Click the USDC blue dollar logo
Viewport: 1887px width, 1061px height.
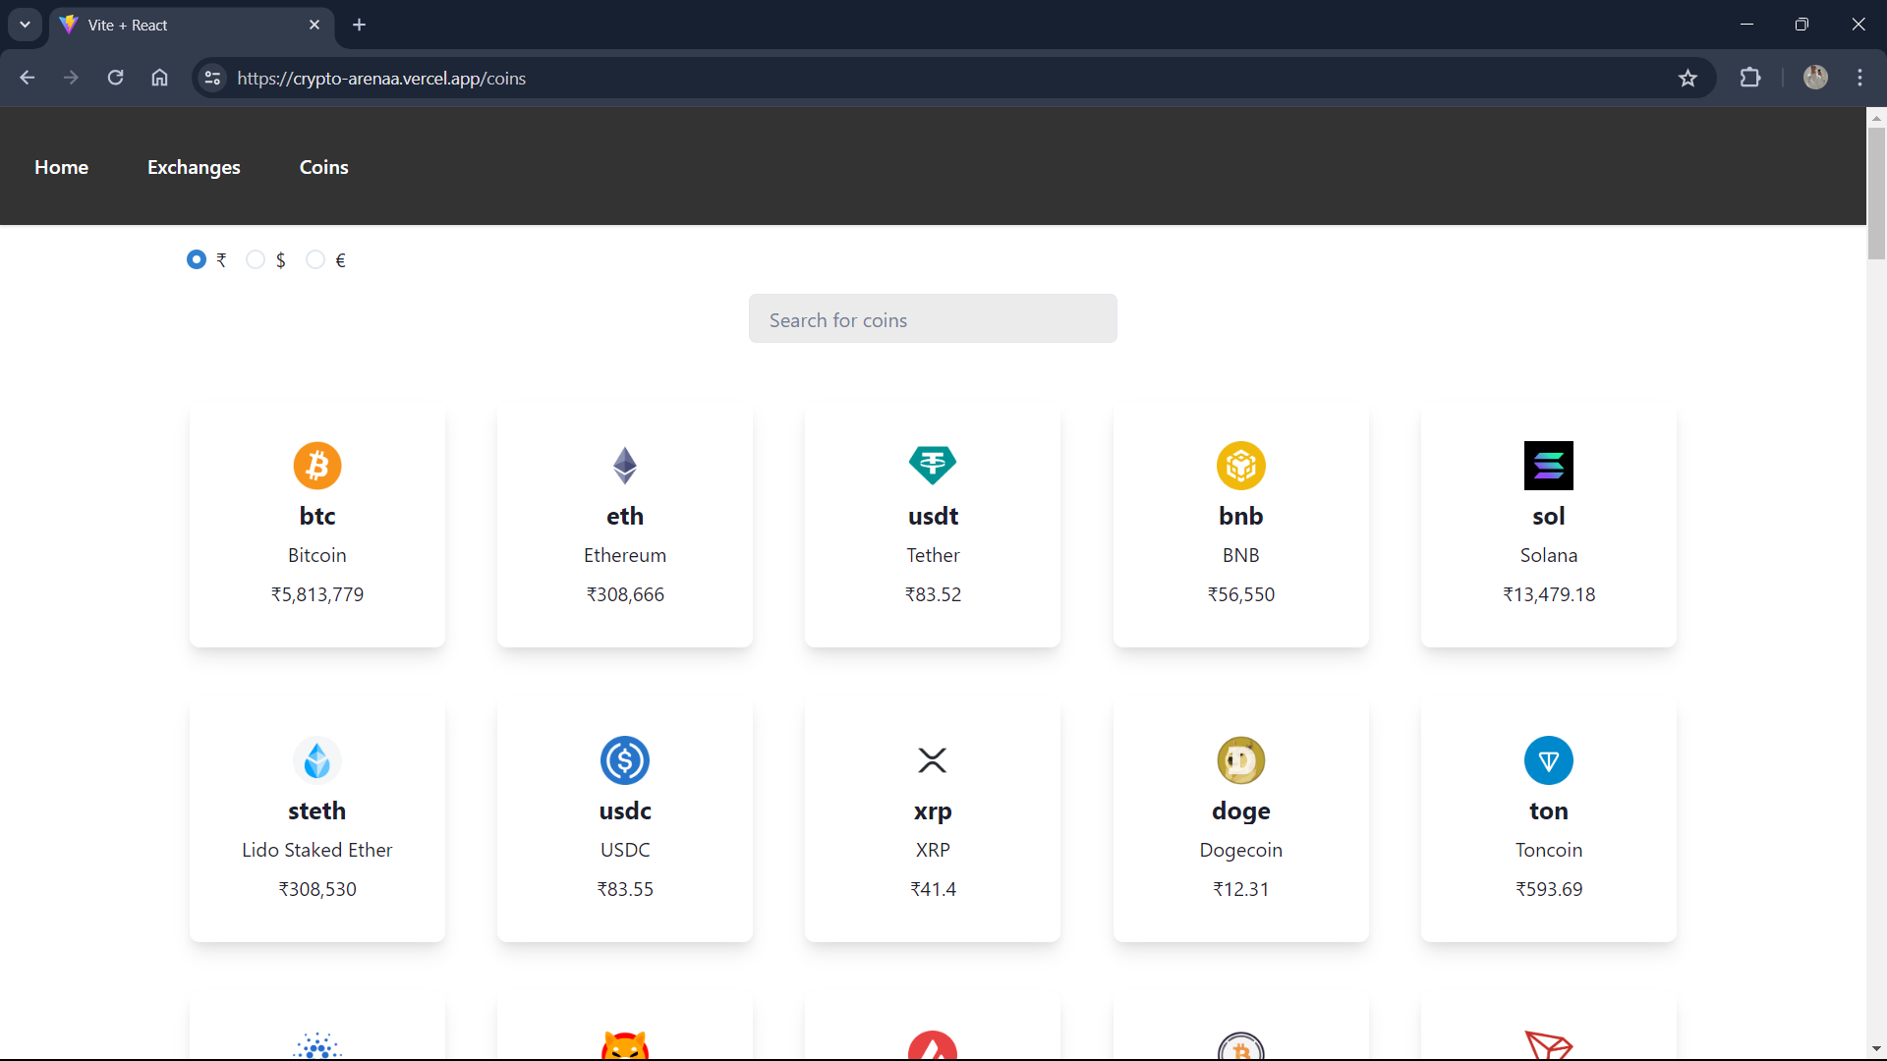click(625, 760)
